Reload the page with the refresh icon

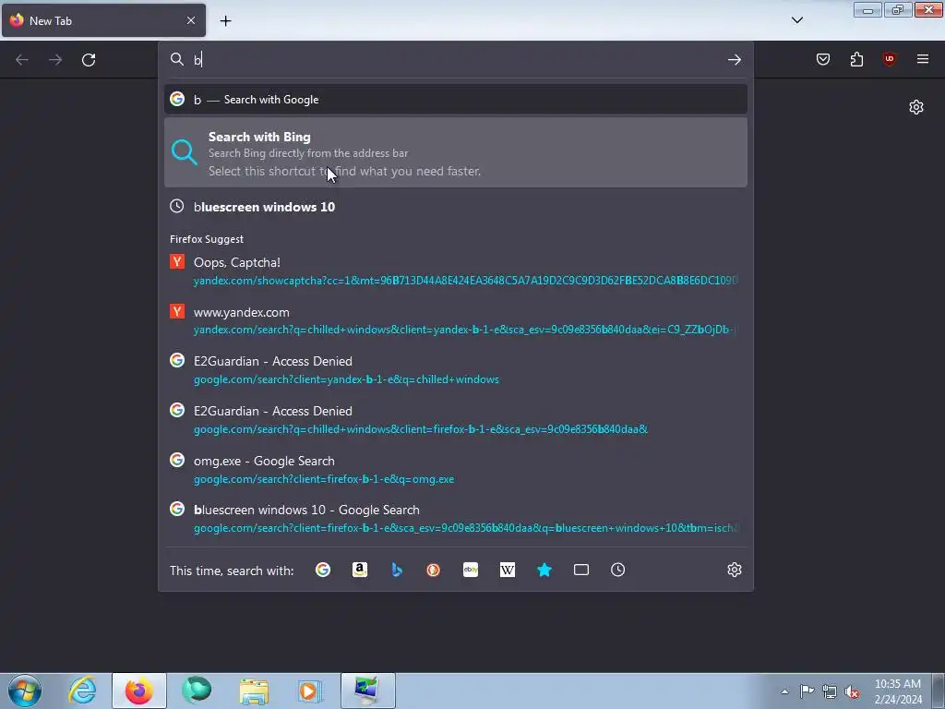coord(89,60)
